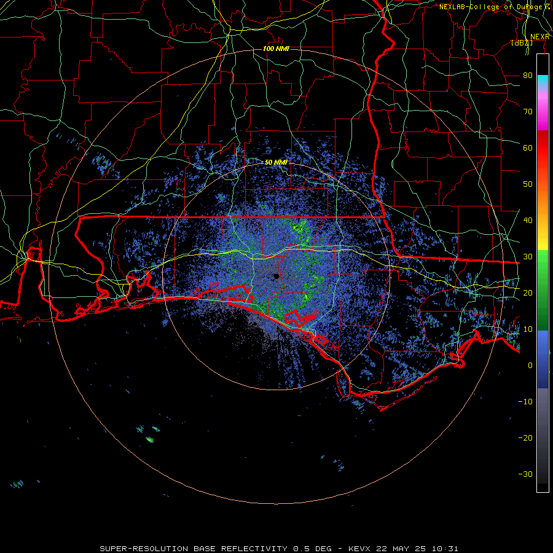Click the NEXLAB-College of DuPage watermark text
Viewport: 553px width, 553px height.
pyautogui.click(x=495, y=7)
